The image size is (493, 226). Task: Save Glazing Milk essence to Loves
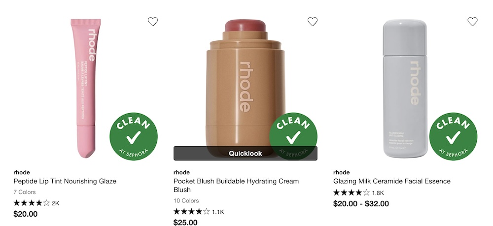pos(472,21)
